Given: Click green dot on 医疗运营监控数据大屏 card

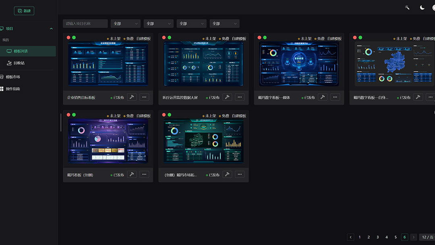Looking at the screenshot, I should pyautogui.click(x=170, y=38).
